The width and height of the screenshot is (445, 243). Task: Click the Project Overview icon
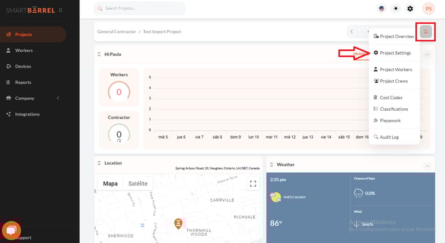[x=376, y=36]
